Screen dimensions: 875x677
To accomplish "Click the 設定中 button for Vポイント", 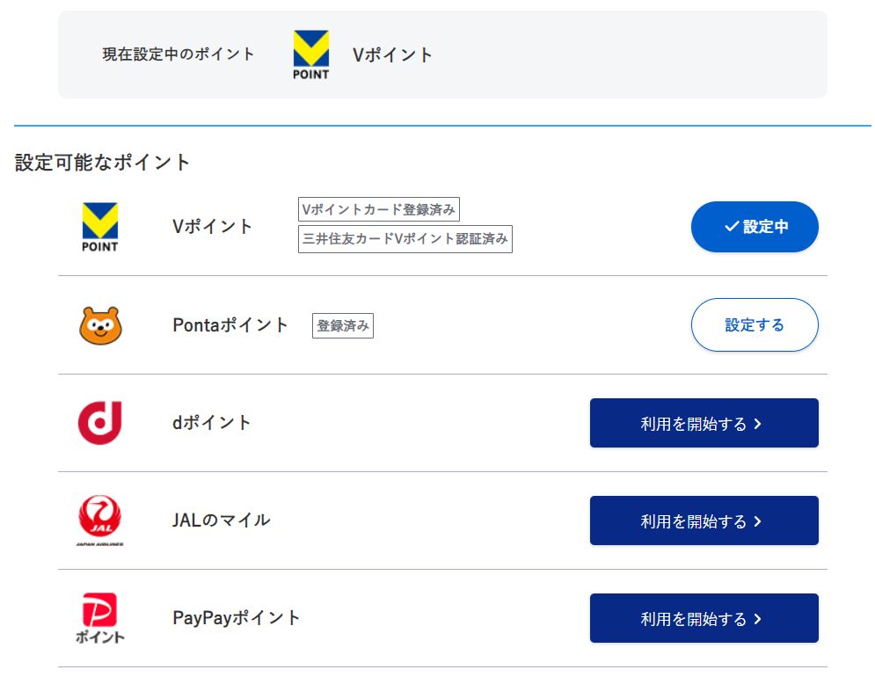I will (x=755, y=227).
